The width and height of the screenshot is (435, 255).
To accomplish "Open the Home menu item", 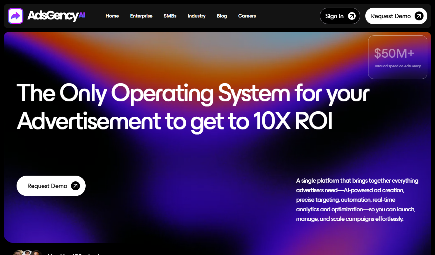I will [112, 16].
